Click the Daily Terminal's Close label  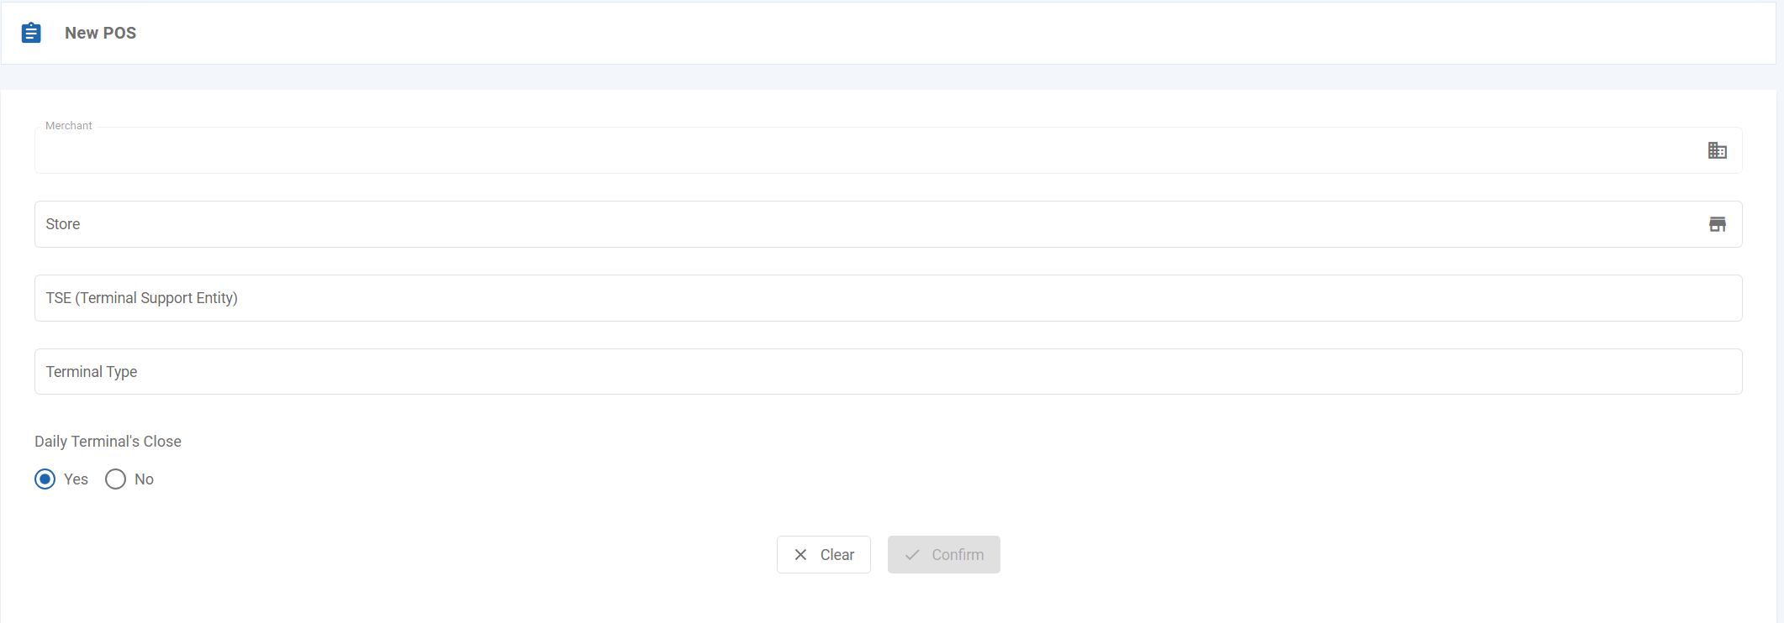click(x=108, y=442)
